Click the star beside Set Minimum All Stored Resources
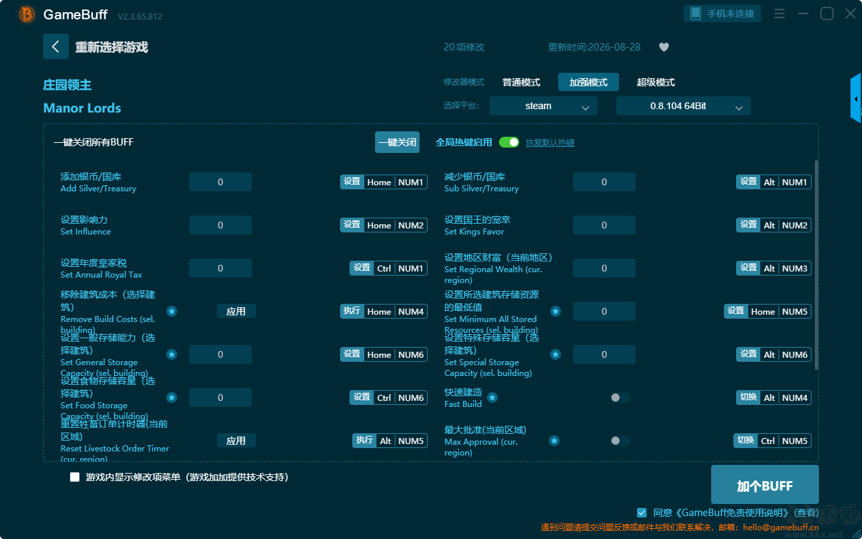Image resolution: width=862 pixels, height=539 pixels. tap(556, 311)
